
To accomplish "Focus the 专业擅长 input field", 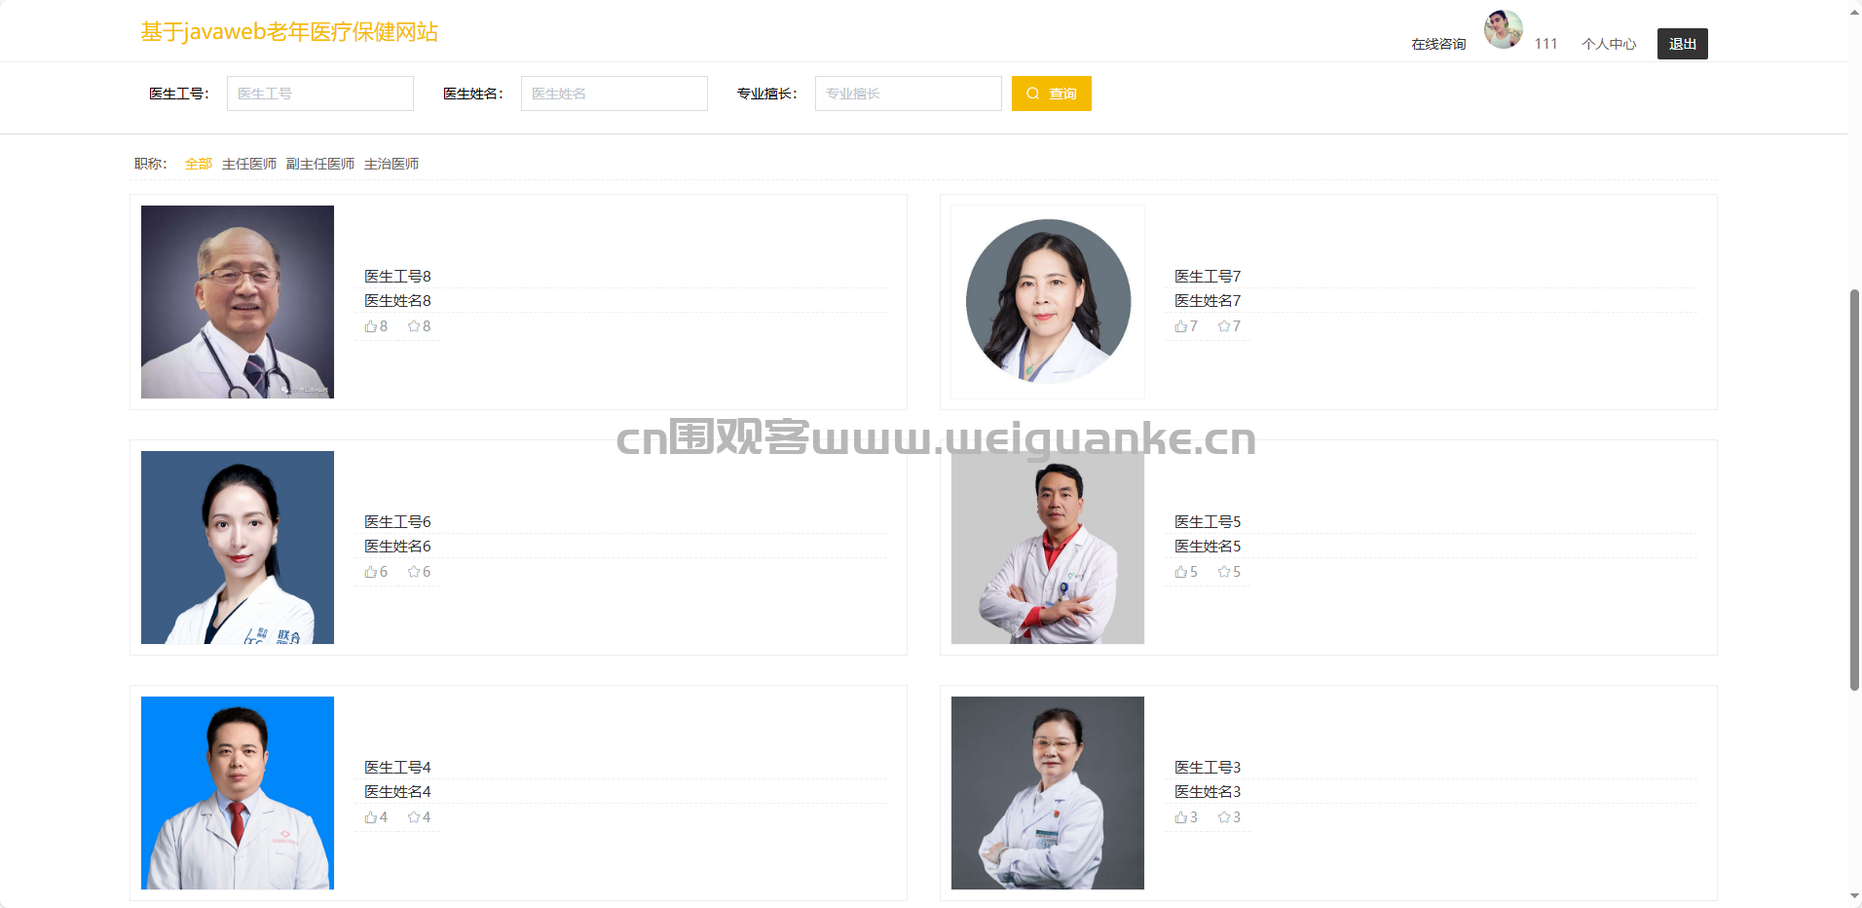I will [x=909, y=94].
